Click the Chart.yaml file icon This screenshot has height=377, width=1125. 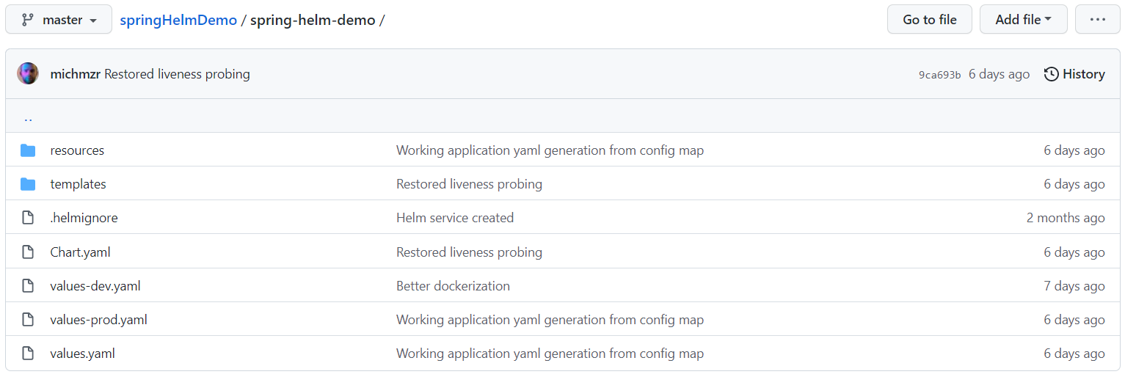pyautogui.click(x=28, y=252)
